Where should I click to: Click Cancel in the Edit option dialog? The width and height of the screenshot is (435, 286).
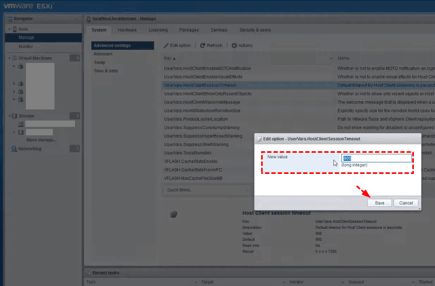click(x=405, y=203)
